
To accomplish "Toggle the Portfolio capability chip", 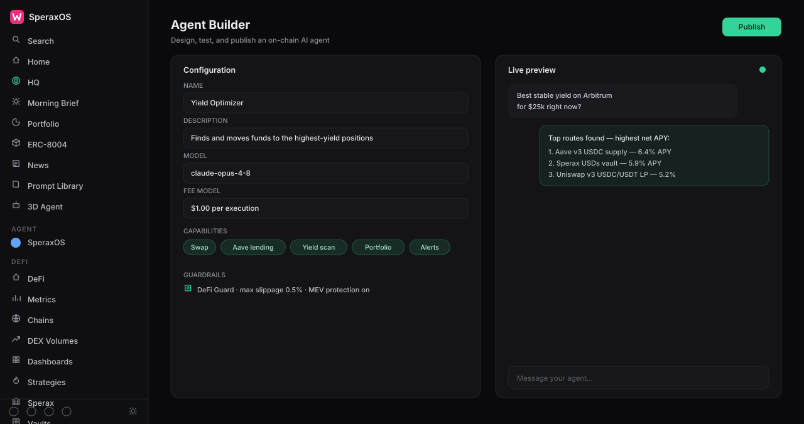I will click(378, 247).
